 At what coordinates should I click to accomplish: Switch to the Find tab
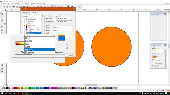click(x=33, y=13)
